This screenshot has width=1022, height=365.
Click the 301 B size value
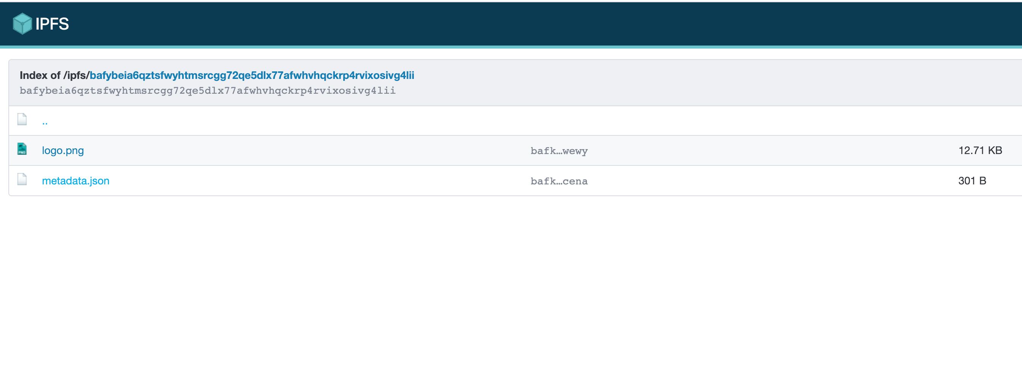point(972,181)
